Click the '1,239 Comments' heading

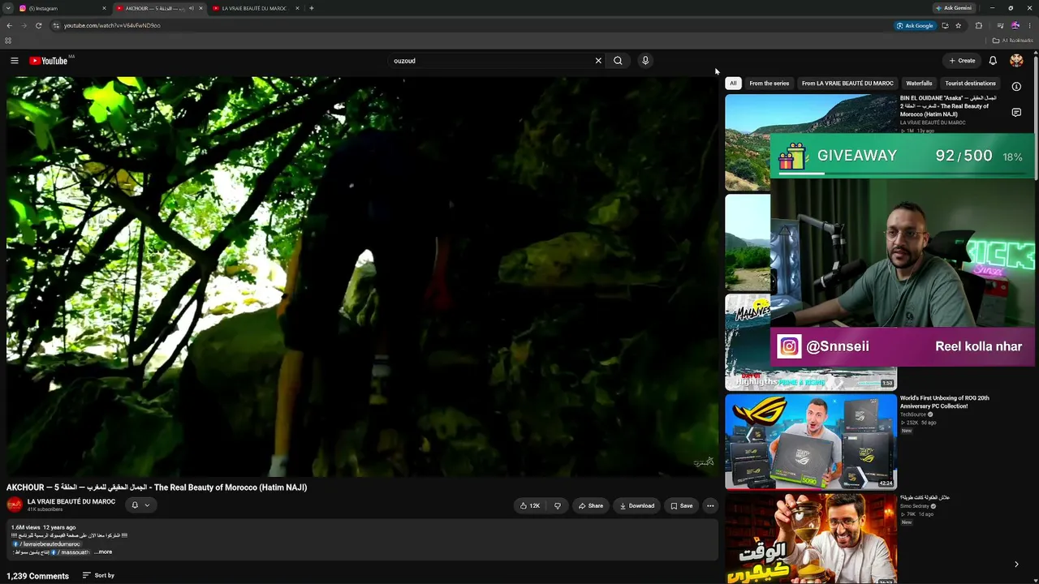point(37,576)
